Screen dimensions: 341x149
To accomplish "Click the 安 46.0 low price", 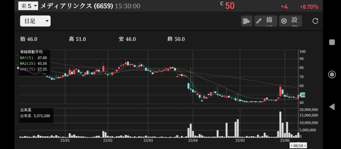I will point(127,39).
